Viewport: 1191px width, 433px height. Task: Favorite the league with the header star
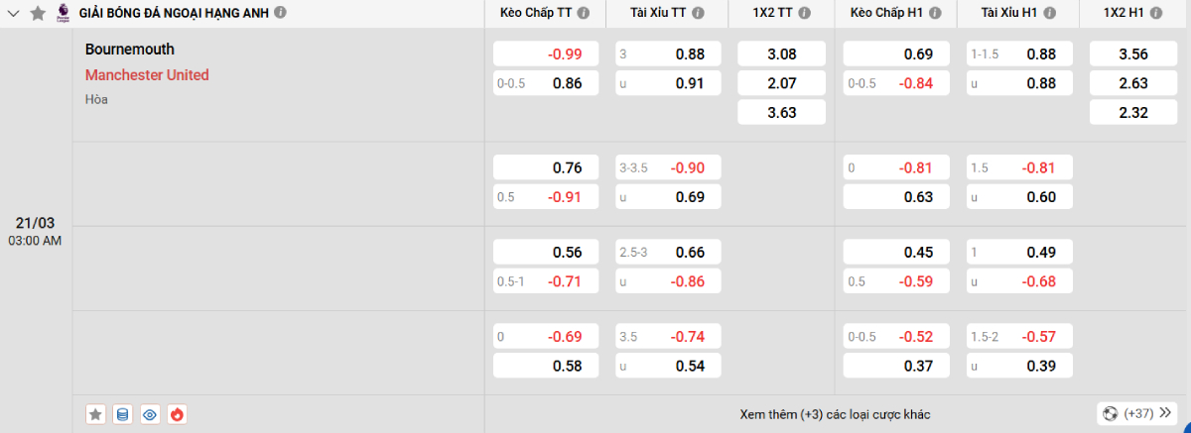[38, 13]
